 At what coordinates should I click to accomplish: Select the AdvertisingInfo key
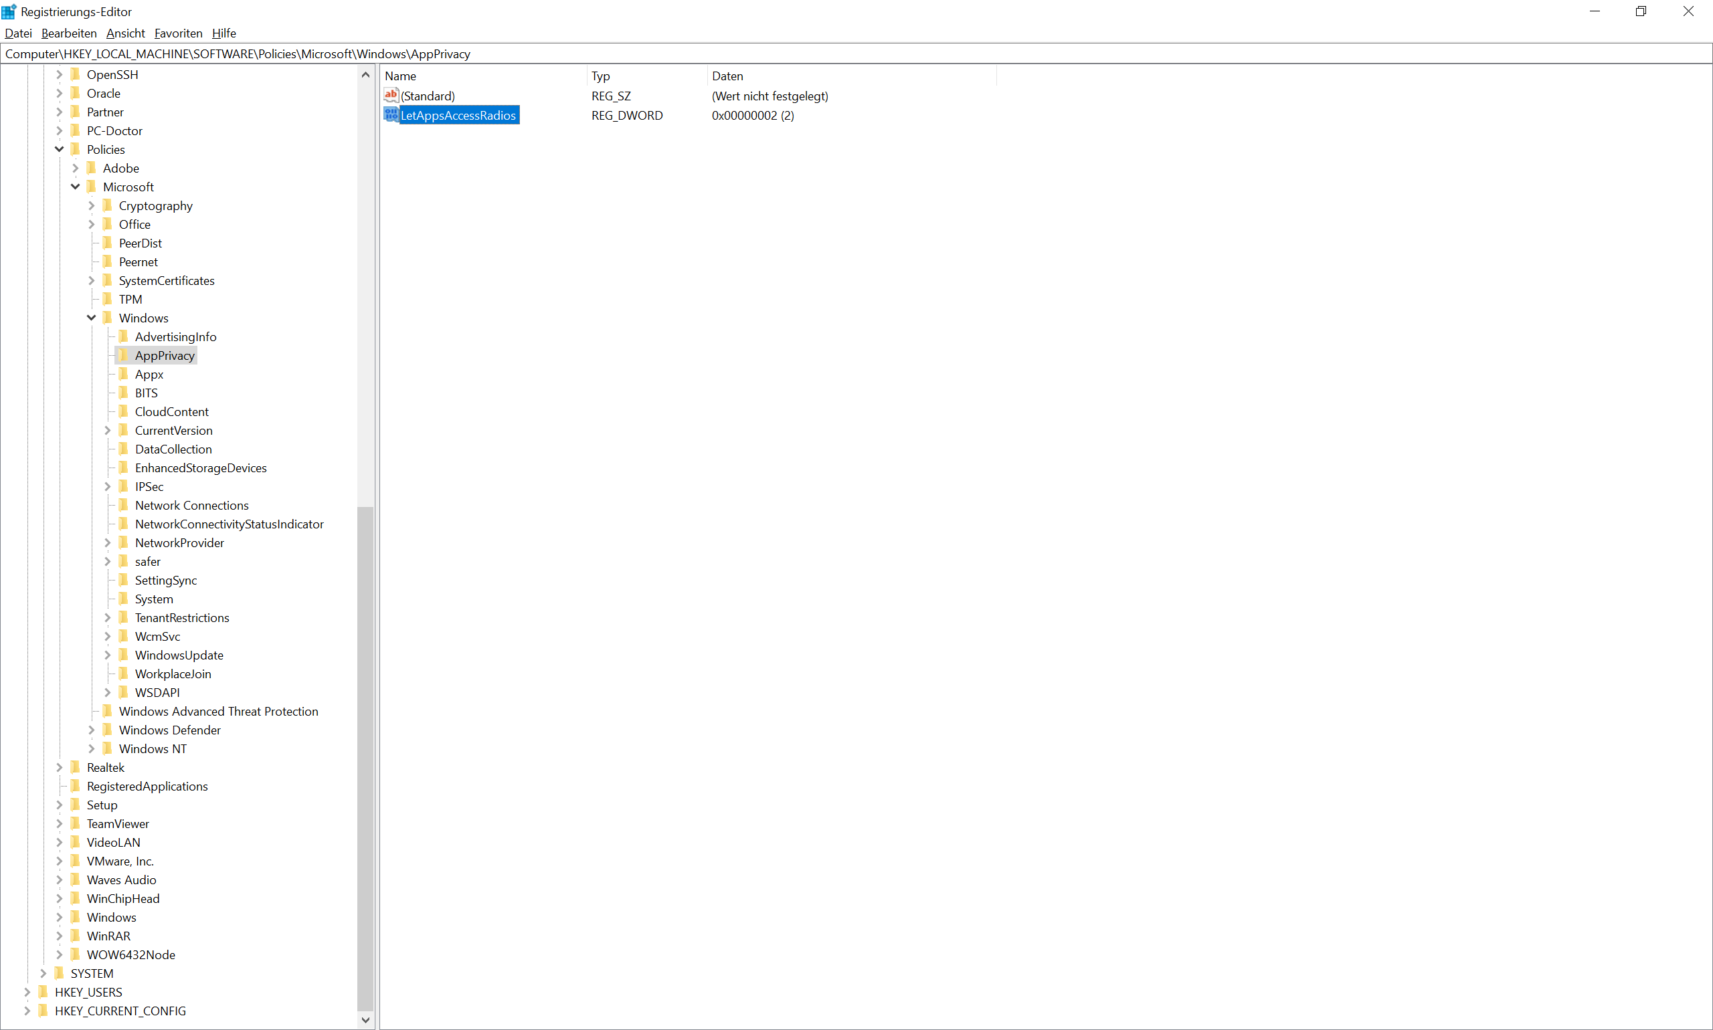tap(176, 336)
